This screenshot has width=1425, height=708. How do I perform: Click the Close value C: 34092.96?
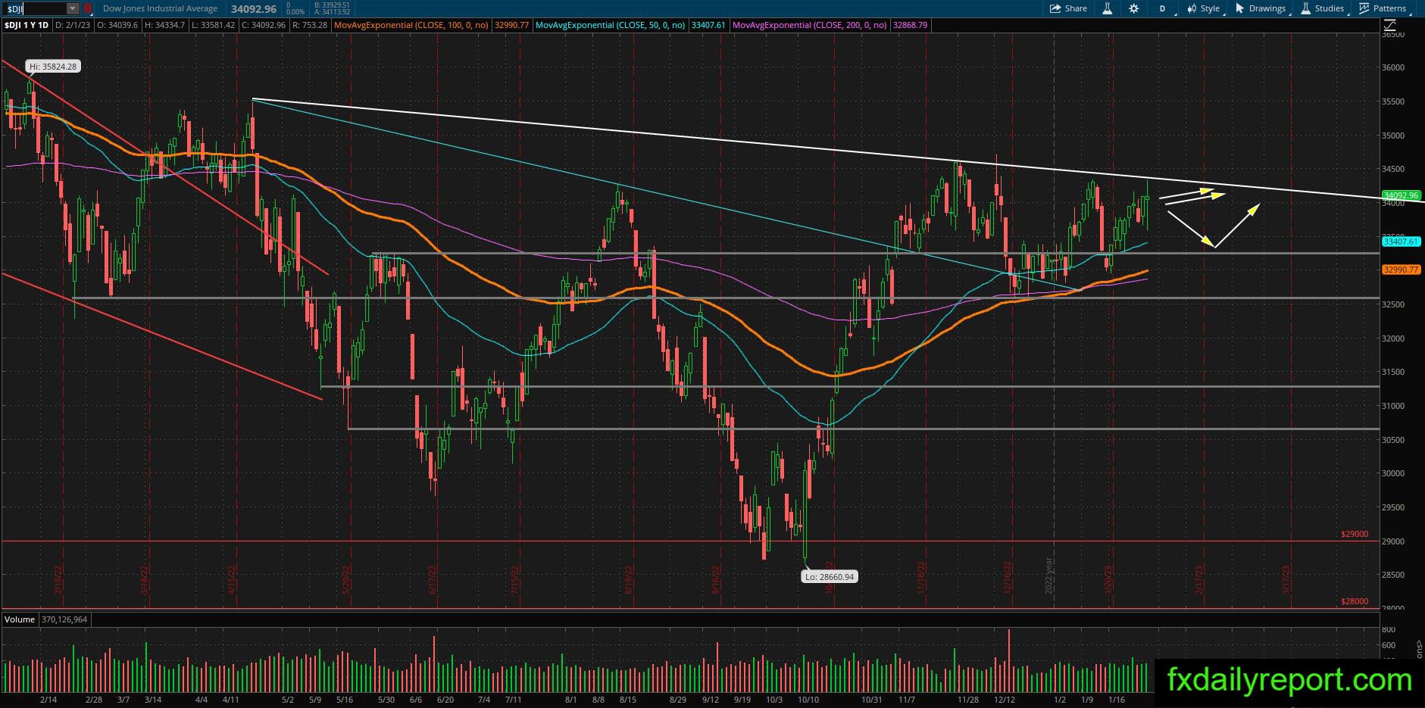pyautogui.click(x=264, y=25)
